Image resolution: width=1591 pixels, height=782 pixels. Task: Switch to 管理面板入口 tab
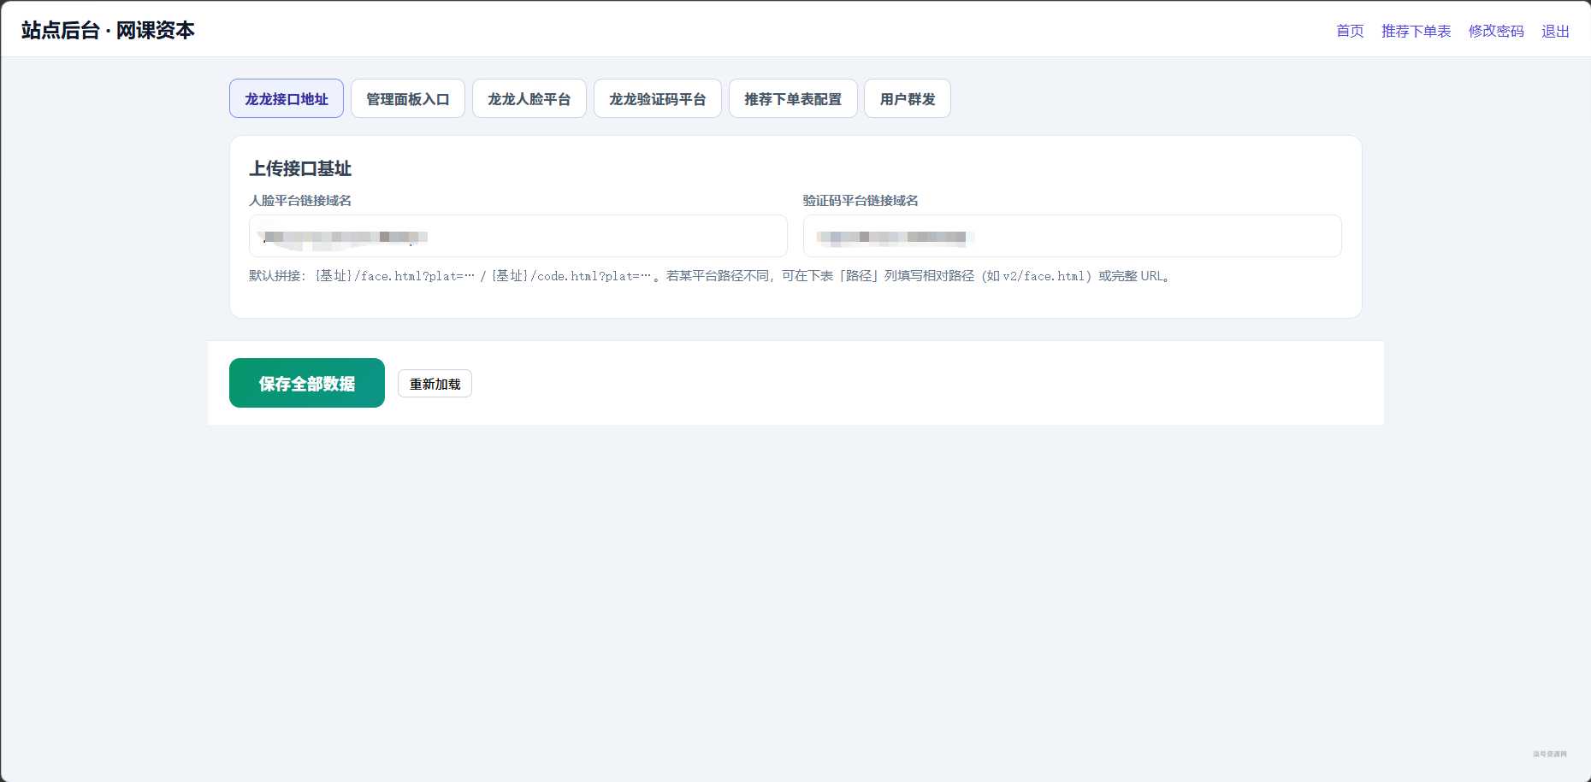(x=408, y=98)
